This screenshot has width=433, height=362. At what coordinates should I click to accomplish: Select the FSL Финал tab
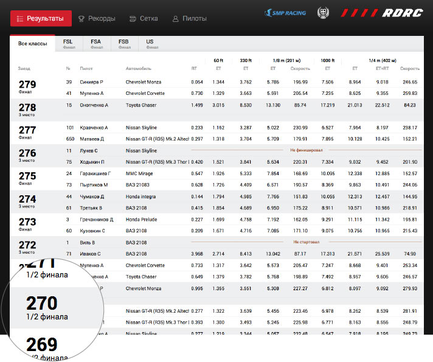pos(70,44)
